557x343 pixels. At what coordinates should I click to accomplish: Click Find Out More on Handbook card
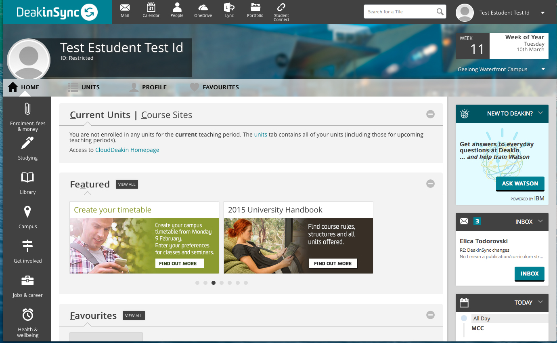pos(333,263)
